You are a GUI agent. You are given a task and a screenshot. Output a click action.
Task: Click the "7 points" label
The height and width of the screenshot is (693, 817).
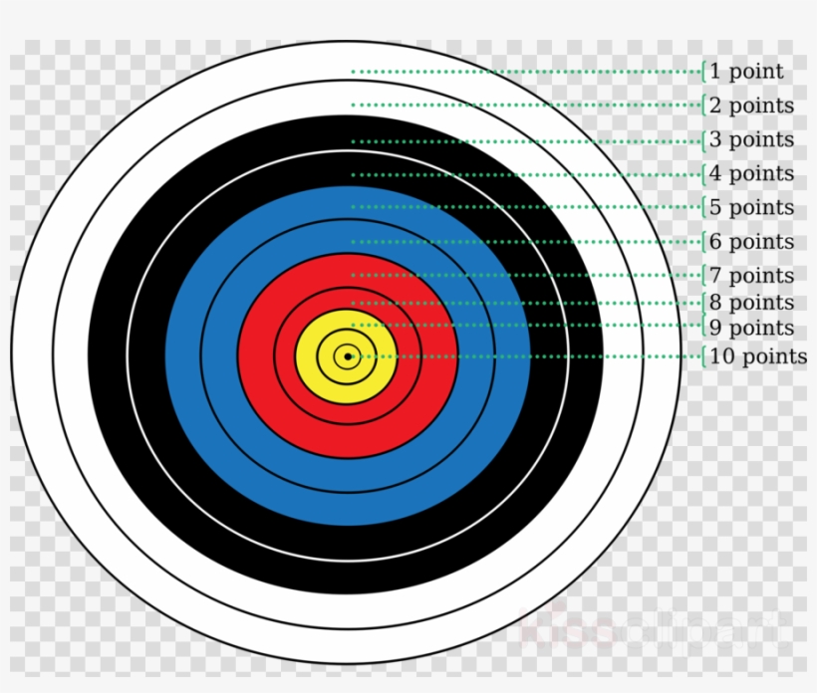tap(751, 276)
